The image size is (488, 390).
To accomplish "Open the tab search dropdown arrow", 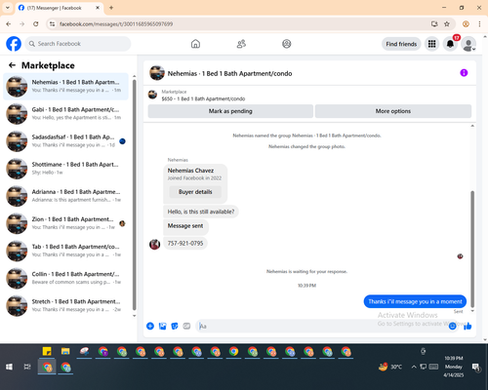I will 8,8.
